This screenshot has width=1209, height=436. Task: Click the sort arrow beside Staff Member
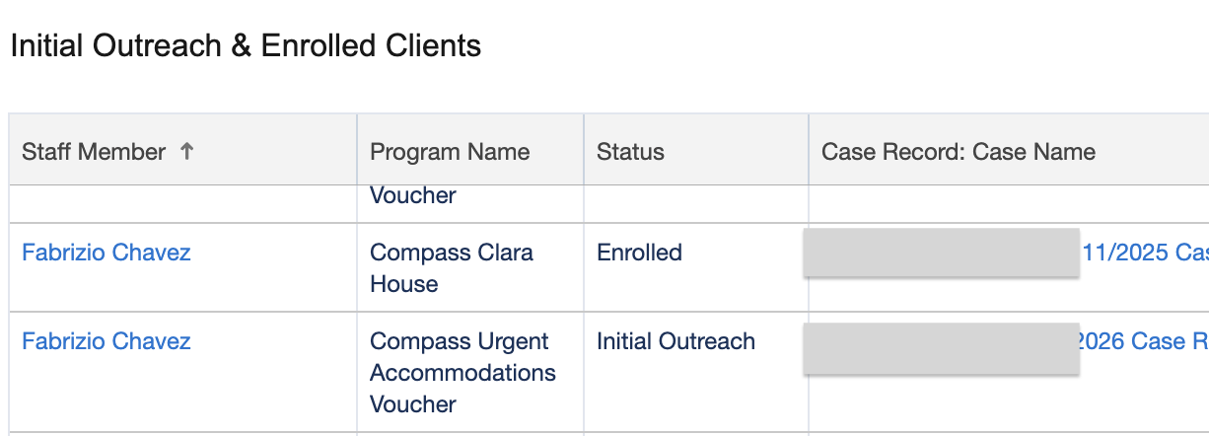pos(187,152)
